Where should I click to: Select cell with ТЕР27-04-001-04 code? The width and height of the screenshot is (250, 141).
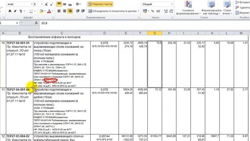click(20, 111)
